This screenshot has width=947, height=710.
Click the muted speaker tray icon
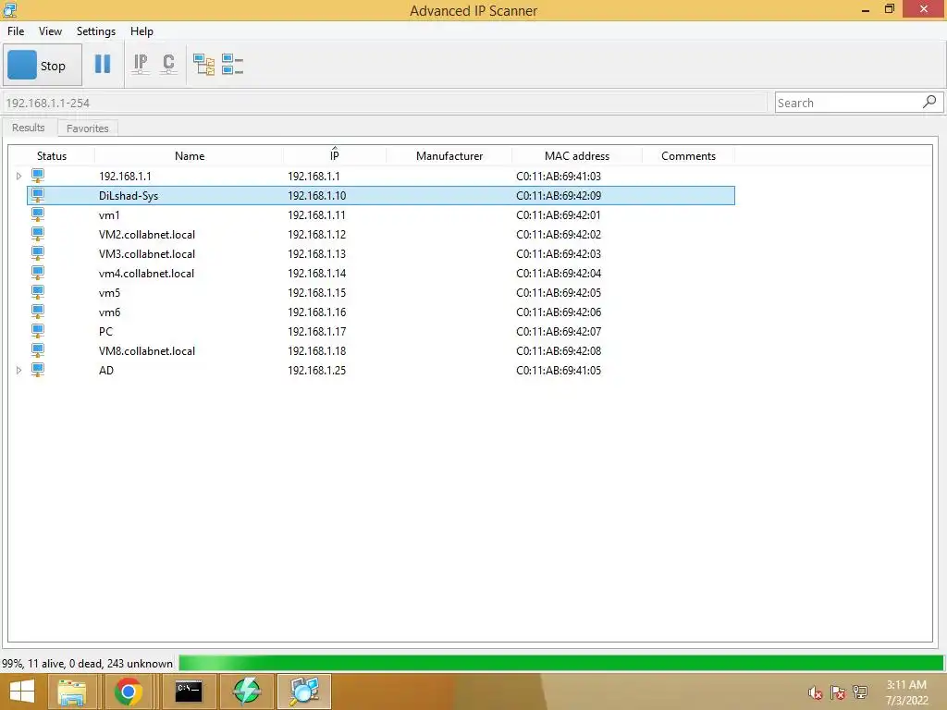coord(816,692)
